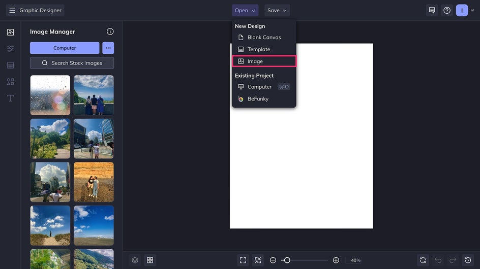The width and height of the screenshot is (480, 269).
Task: Click the fit to screen icon
Action: tap(243, 260)
